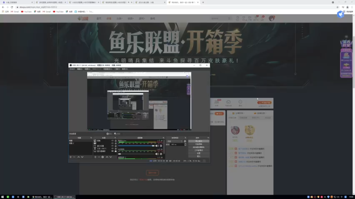The height and width of the screenshot is (199, 355).
Task: Toggle visibility eye of the image source row
Action: click(x=112, y=141)
